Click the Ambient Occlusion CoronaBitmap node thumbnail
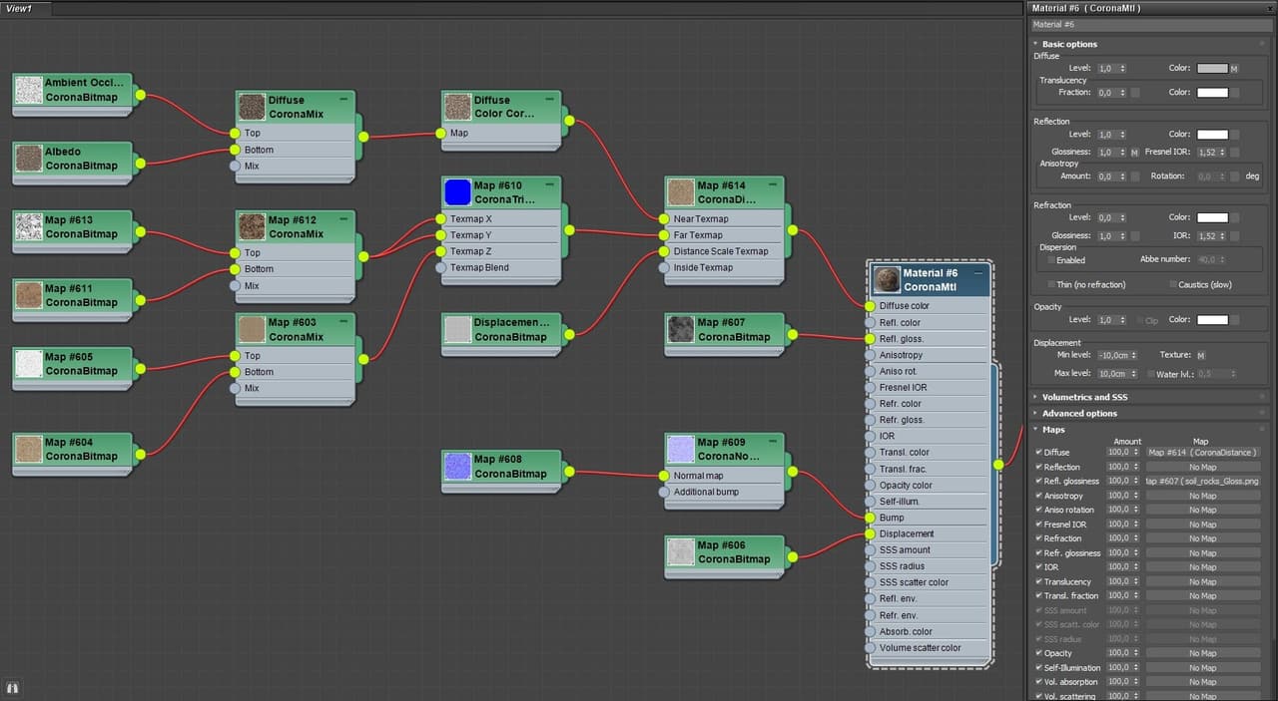The image size is (1278, 701). [29, 91]
